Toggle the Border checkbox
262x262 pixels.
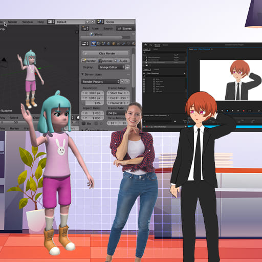click(83, 123)
